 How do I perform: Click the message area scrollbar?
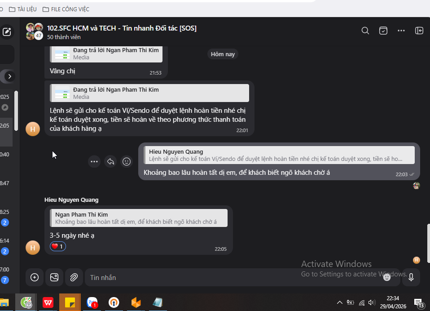(428, 244)
